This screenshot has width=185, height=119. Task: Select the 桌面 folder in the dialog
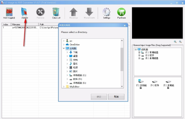73,56
